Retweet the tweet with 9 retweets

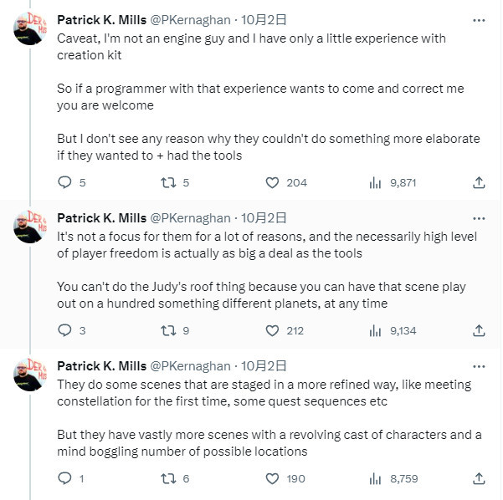(x=167, y=330)
